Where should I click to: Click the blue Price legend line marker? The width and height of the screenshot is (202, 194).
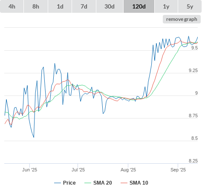(58, 183)
